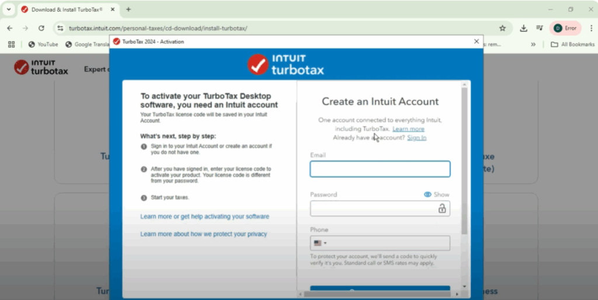Image resolution: width=598 pixels, height=300 pixels.
Task: Click the vertical scrollbar up arrow in dialog
Action: (x=464, y=84)
